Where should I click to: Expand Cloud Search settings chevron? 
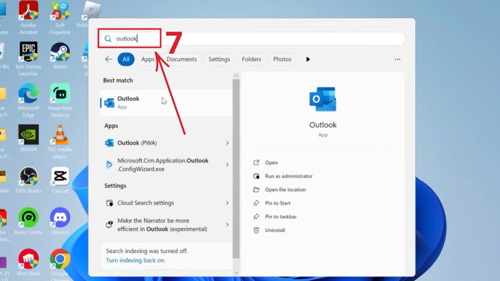click(x=227, y=203)
